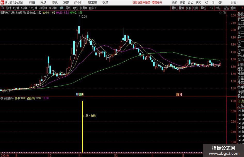
Task: Click the 通达信 app logo icon
Action: click(x=2, y=3)
